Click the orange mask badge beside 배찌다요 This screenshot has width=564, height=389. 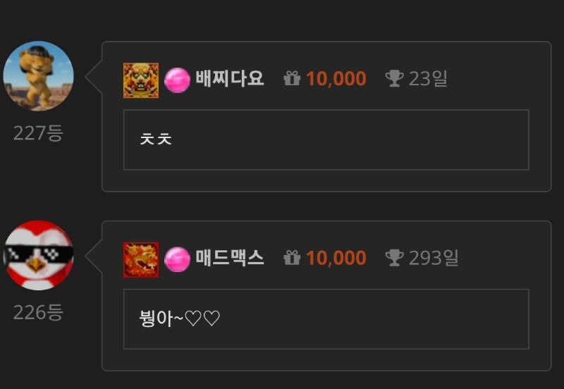click(141, 80)
